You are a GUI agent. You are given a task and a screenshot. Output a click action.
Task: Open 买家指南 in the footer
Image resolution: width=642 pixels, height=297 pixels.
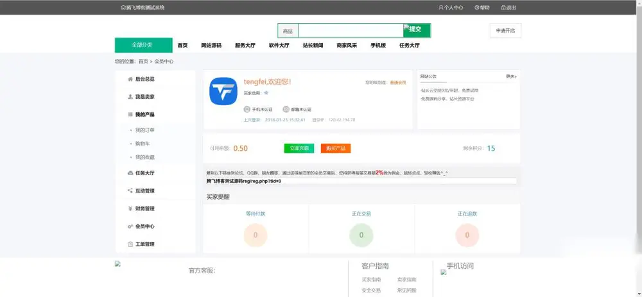click(x=371, y=280)
